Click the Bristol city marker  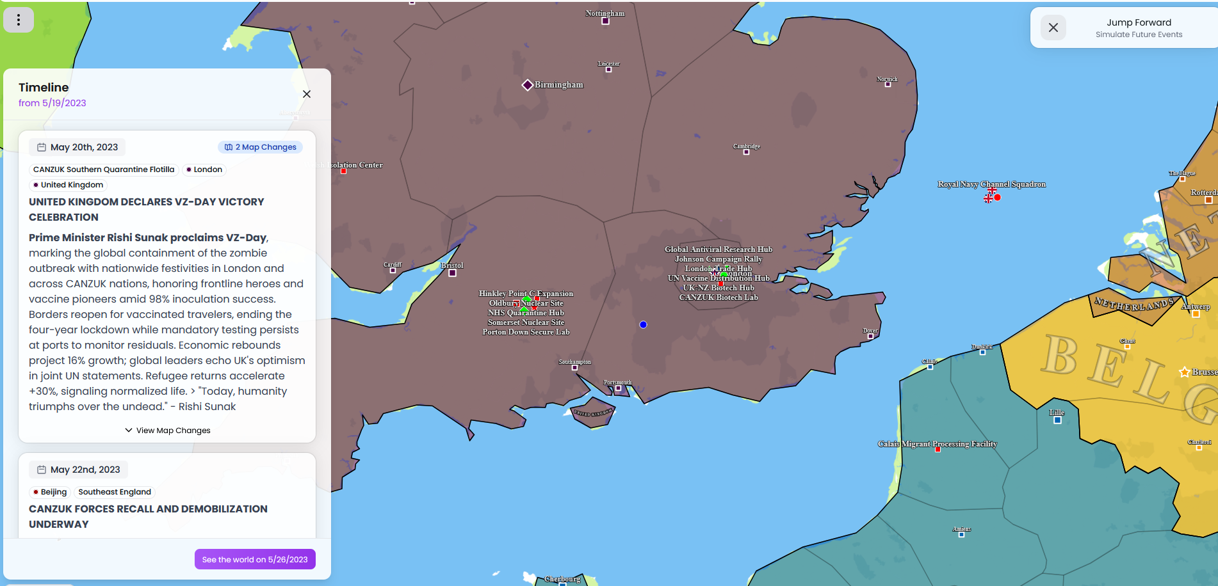[x=452, y=273]
